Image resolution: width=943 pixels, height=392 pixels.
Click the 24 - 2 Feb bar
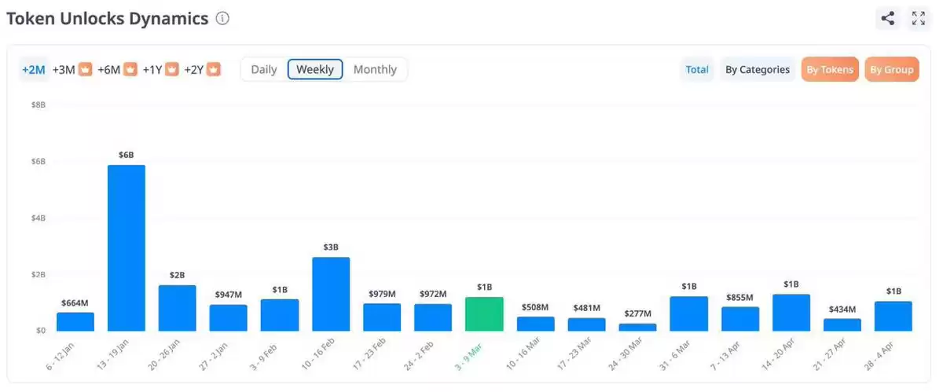(x=433, y=317)
